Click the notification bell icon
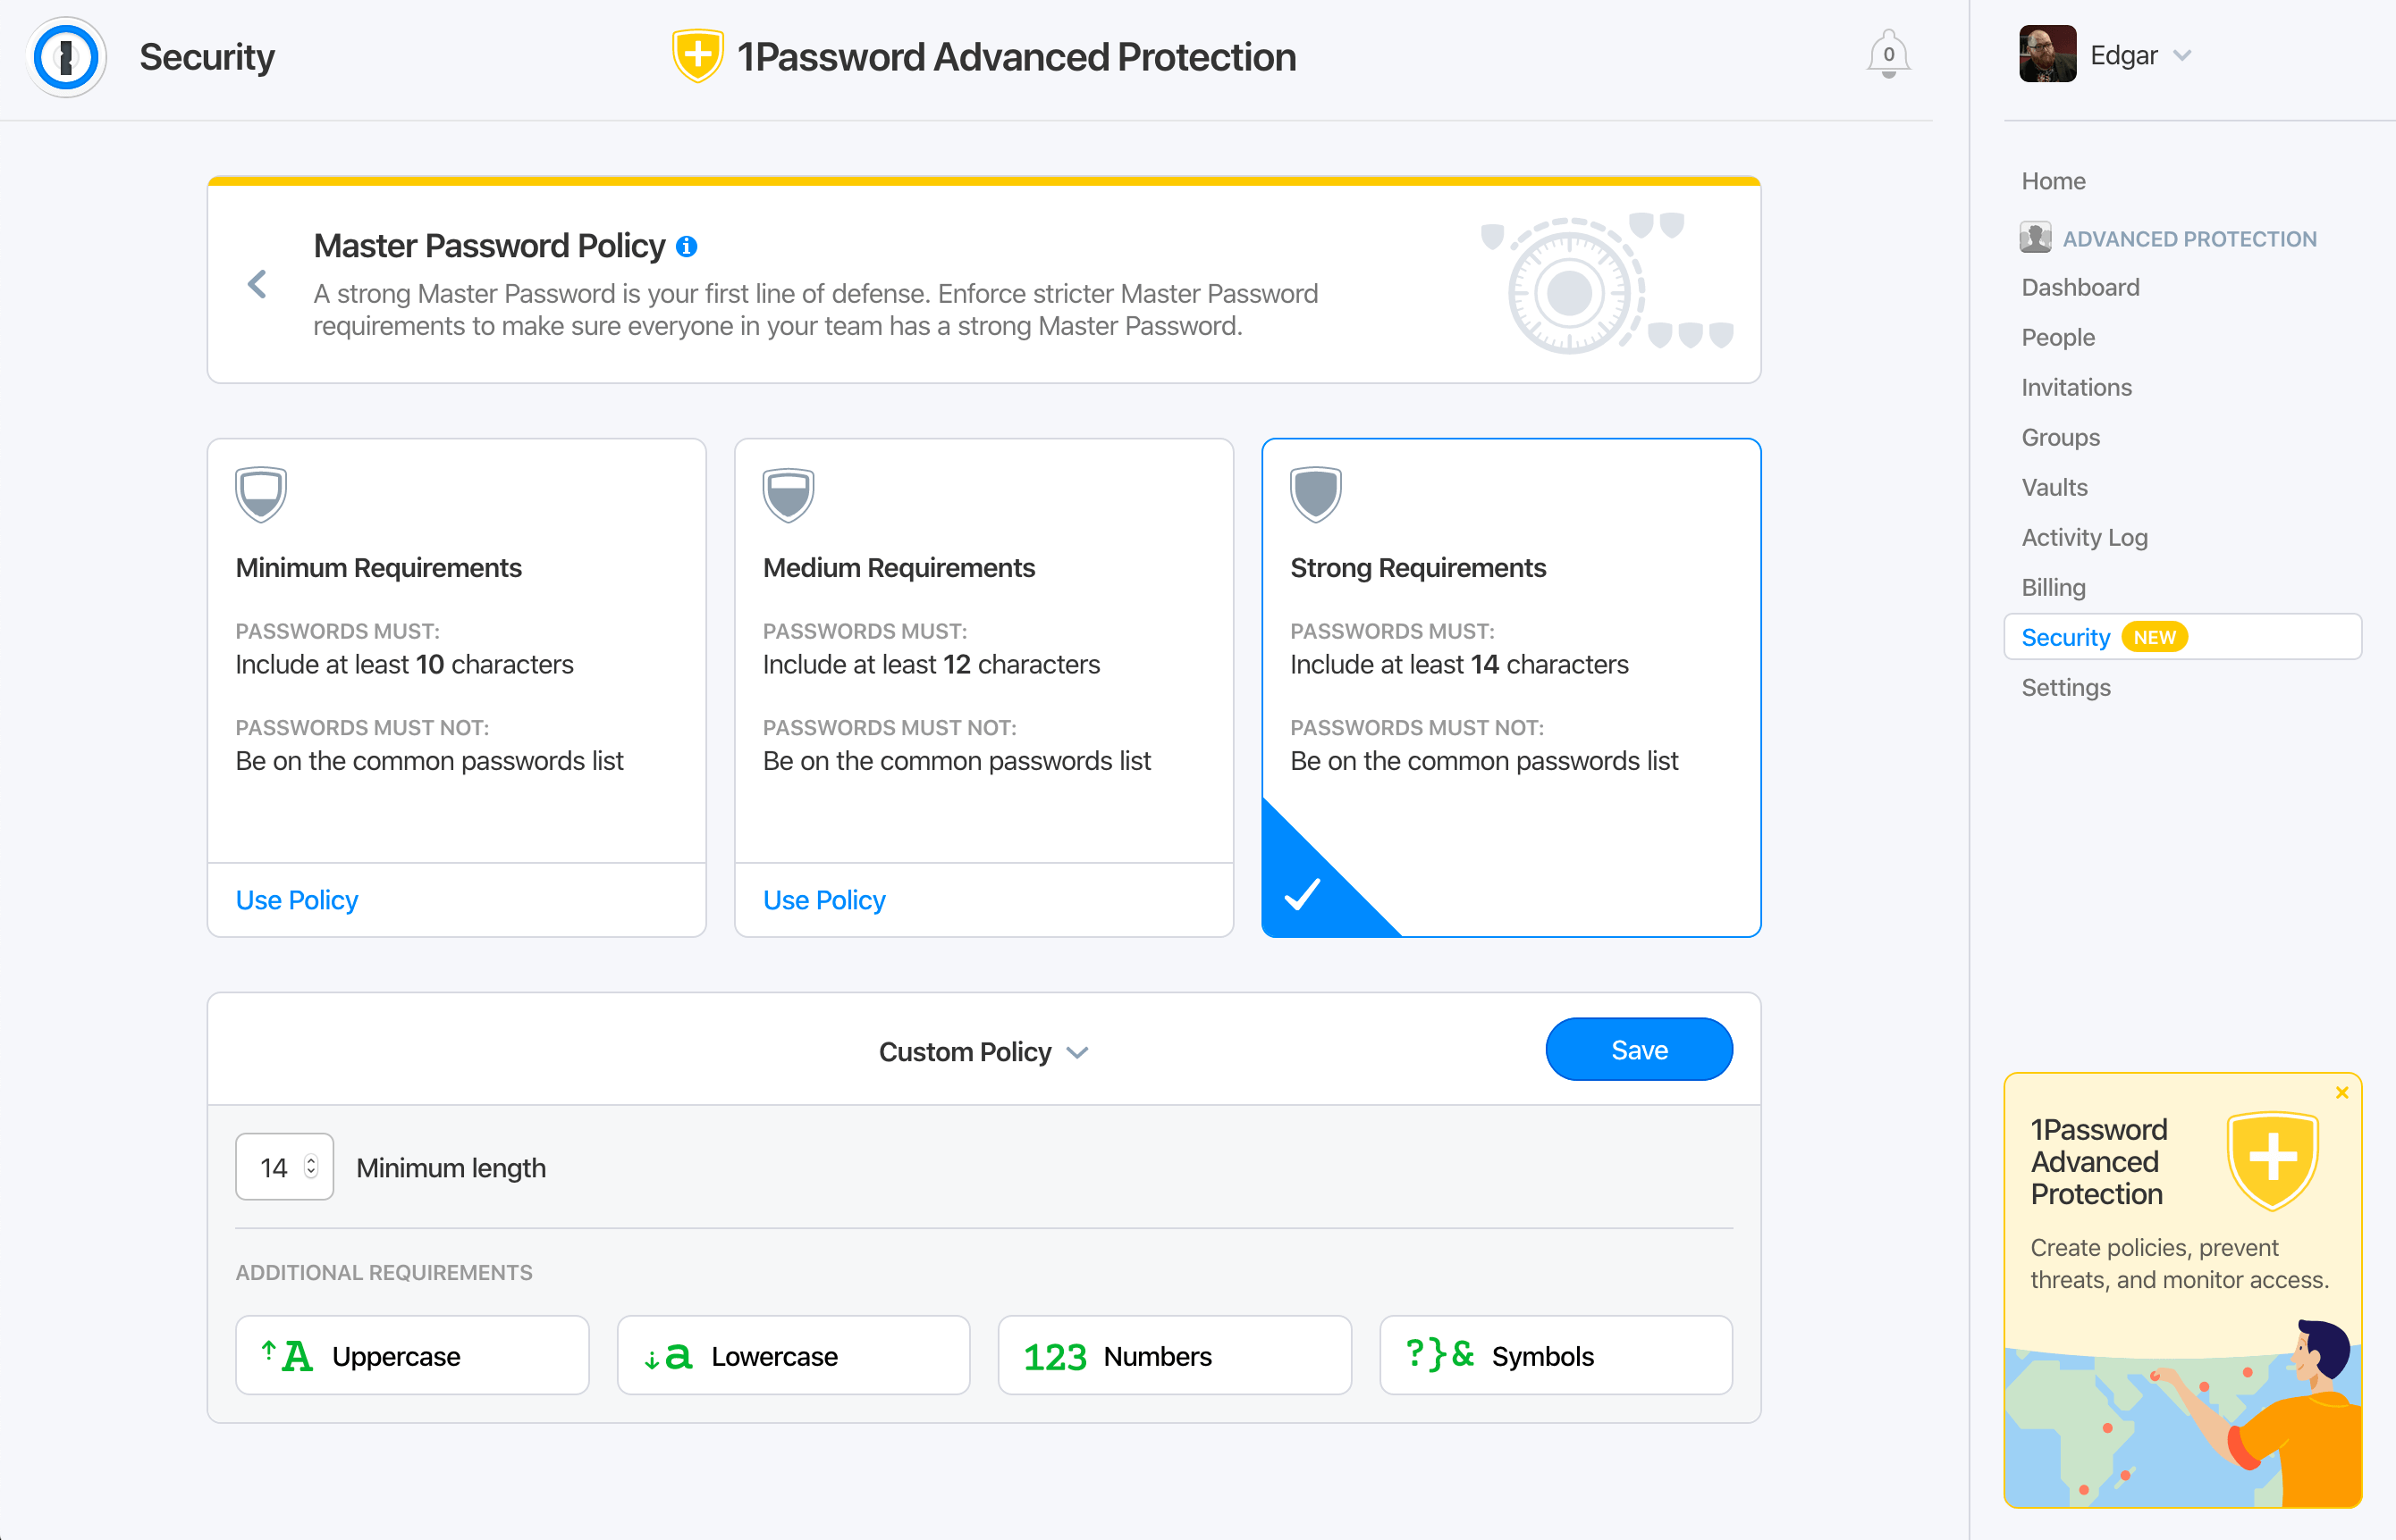2396x1540 pixels. pos(1888,55)
